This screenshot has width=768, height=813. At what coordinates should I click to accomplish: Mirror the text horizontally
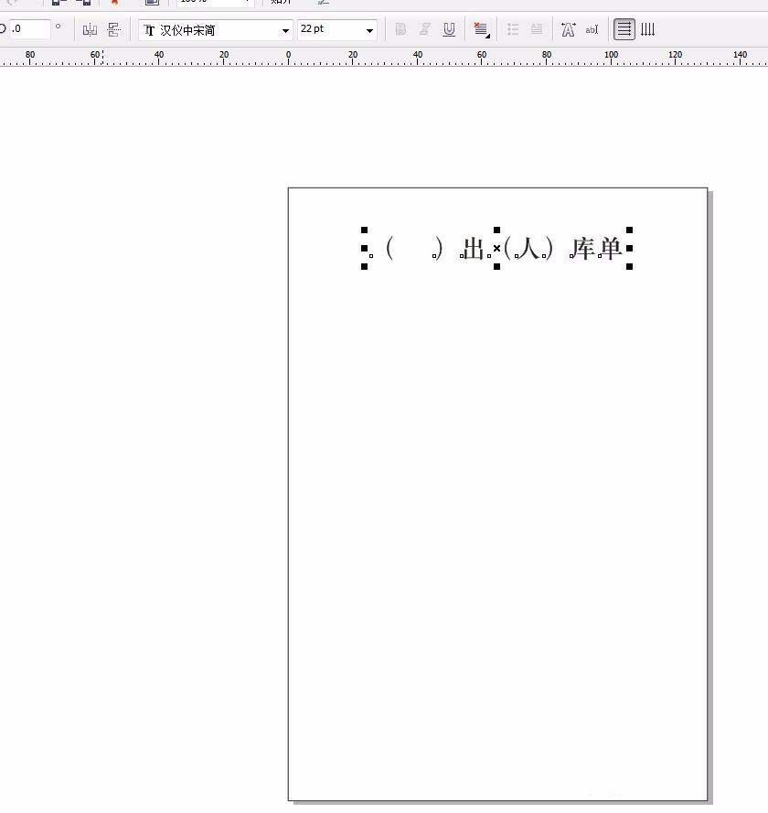pos(90,29)
